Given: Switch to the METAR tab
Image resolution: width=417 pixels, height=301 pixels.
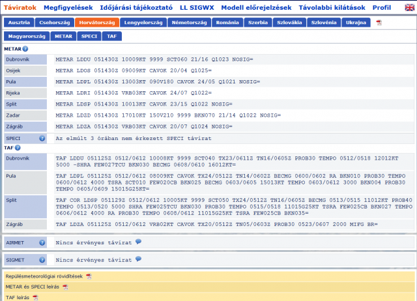Looking at the screenshot, I should coord(63,36).
